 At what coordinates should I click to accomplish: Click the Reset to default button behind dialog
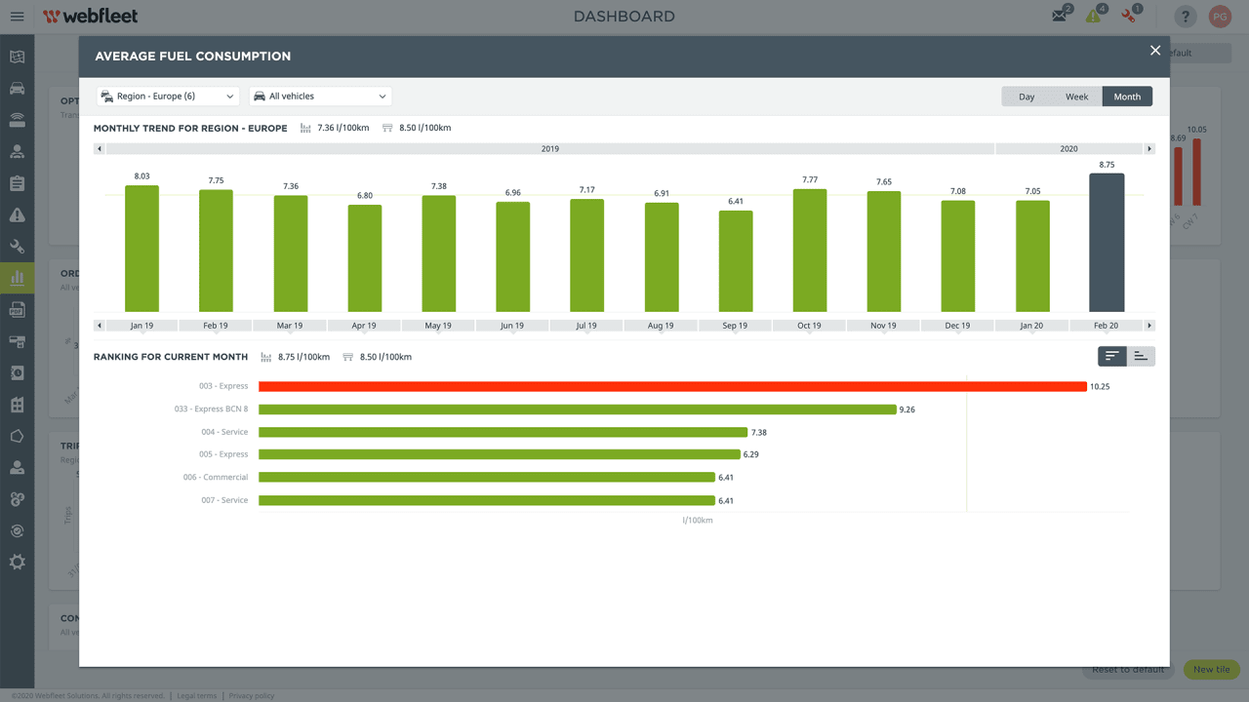pyautogui.click(x=1128, y=670)
